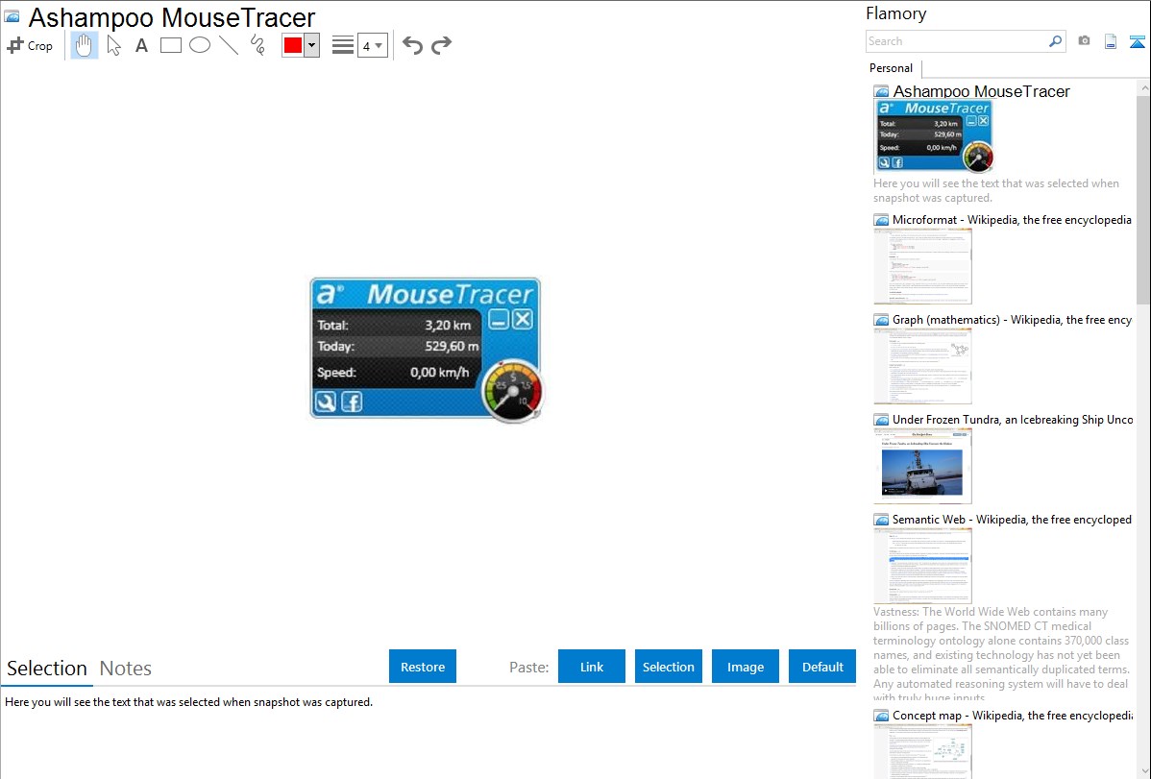The image size is (1151, 779).
Task: Click the red color swatch
Action: pos(293,45)
